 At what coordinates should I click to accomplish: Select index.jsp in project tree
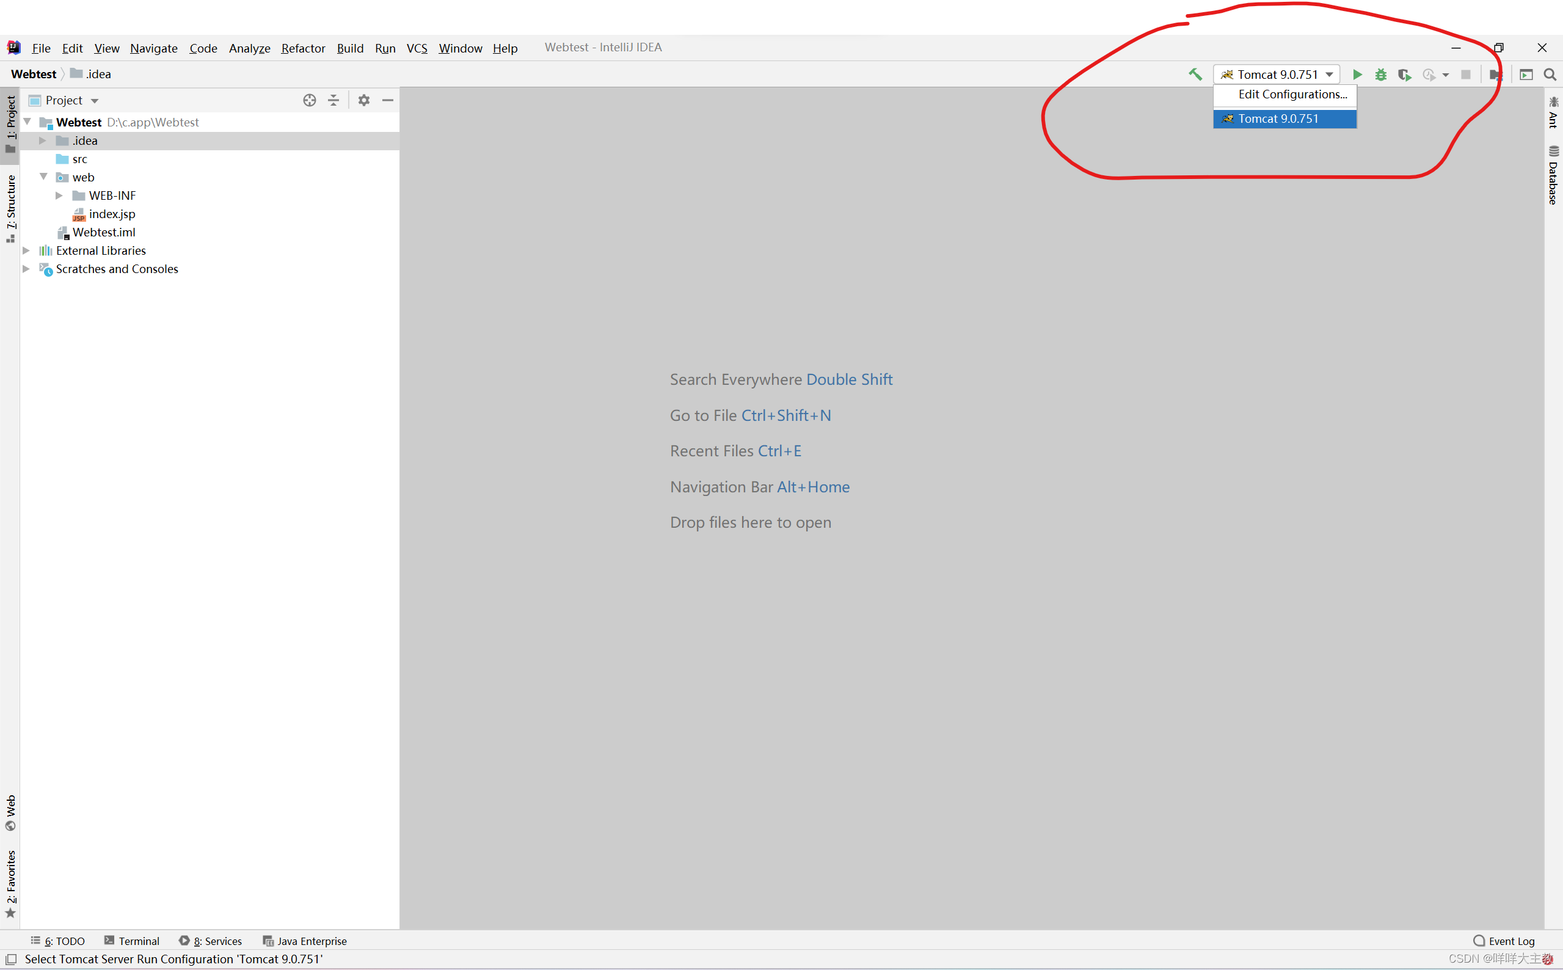tap(112, 214)
